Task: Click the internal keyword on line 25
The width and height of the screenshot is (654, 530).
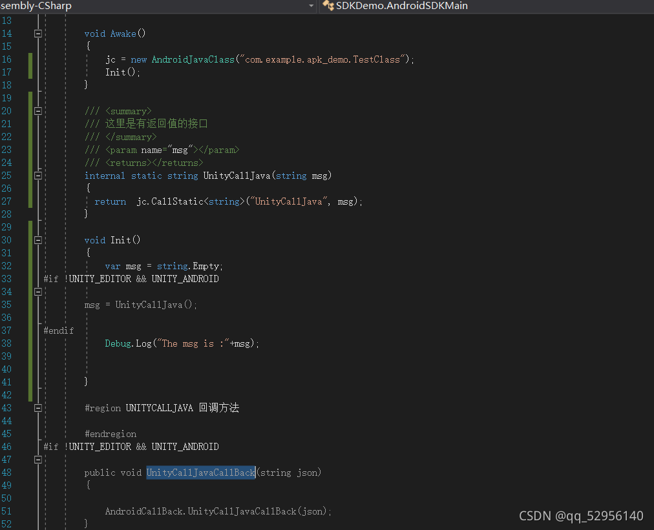Action: pos(105,176)
